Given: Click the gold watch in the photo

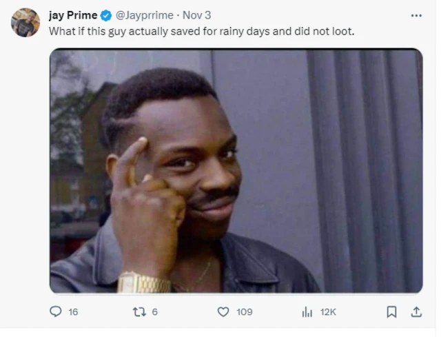Looking at the screenshot, I should [x=144, y=283].
